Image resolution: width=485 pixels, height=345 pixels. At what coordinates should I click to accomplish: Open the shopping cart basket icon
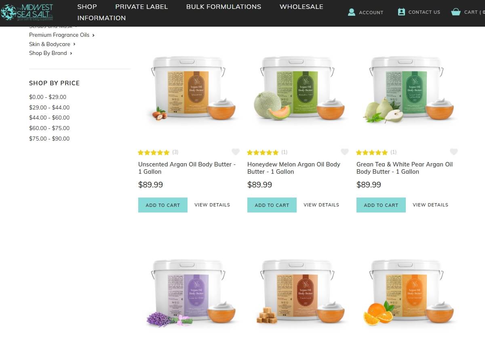(456, 12)
